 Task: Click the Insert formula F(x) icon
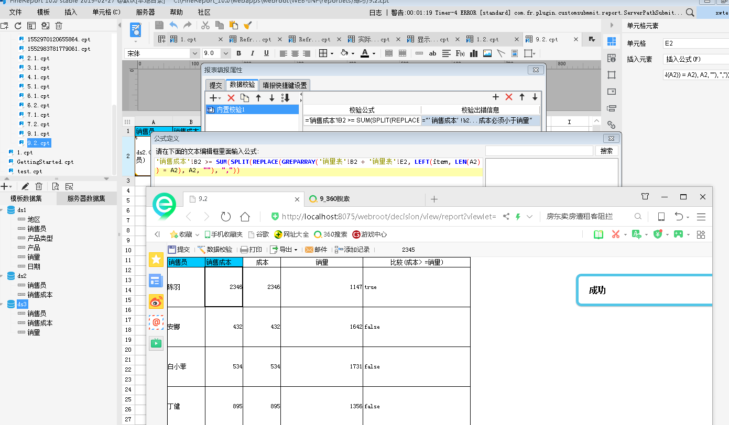[460, 53]
